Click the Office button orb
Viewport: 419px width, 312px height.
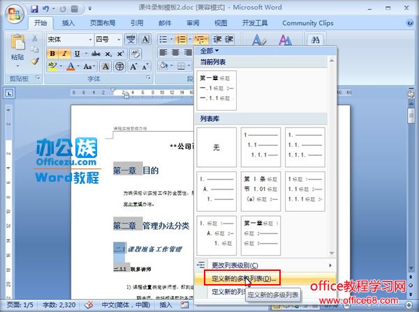tap(15, 14)
